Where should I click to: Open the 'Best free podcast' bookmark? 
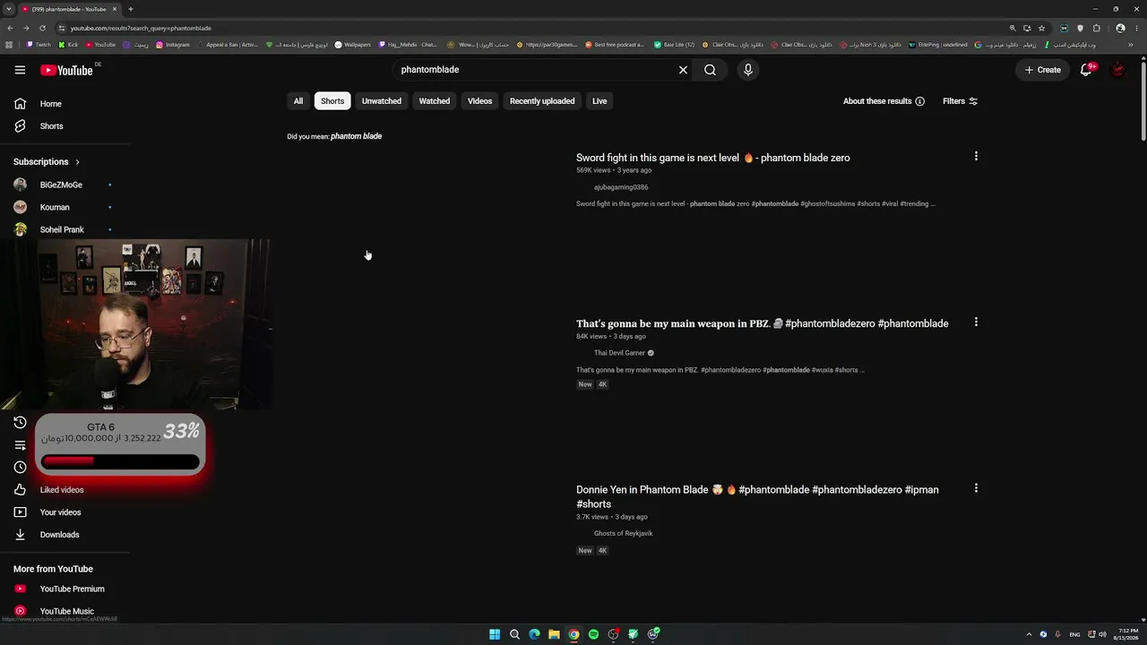[615, 45]
